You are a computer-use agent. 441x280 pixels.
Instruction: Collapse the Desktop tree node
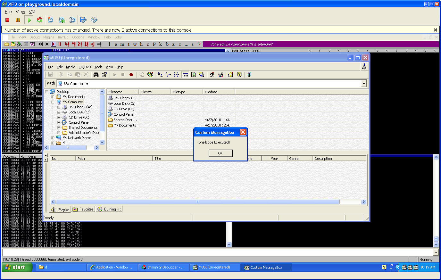pyautogui.click(x=46, y=92)
